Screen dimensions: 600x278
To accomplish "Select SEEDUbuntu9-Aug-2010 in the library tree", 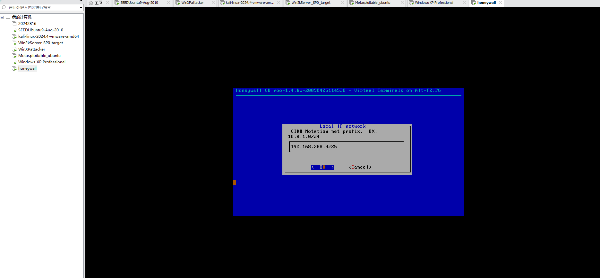I will [x=41, y=30].
